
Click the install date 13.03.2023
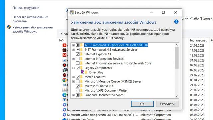click(197, 55)
